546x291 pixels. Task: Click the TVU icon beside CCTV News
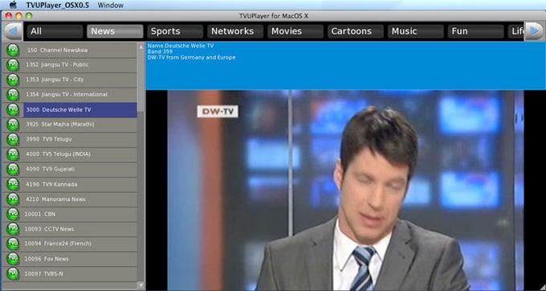(x=13, y=229)
